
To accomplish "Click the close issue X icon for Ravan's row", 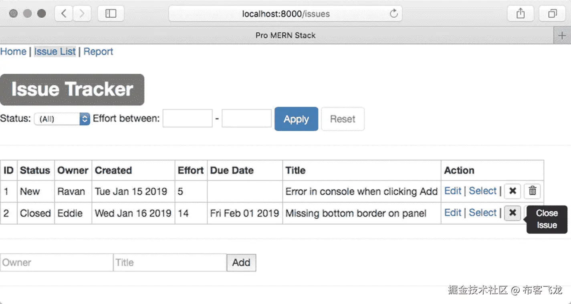I will click(x=512, y=191).
